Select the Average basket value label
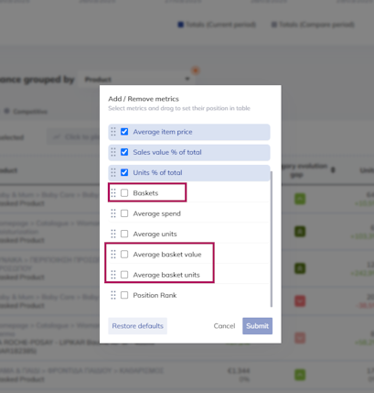 point(167,255)
